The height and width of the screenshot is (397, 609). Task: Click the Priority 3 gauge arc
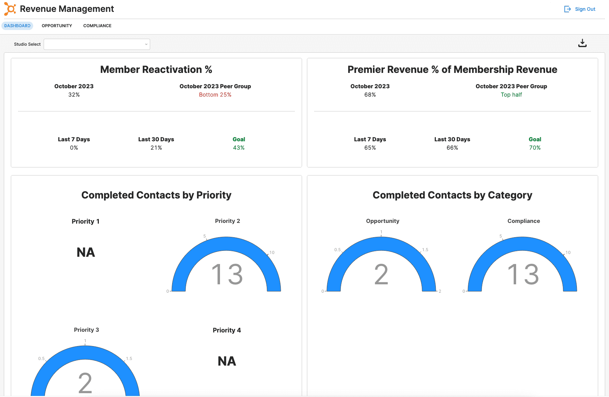tap(85, 353)
